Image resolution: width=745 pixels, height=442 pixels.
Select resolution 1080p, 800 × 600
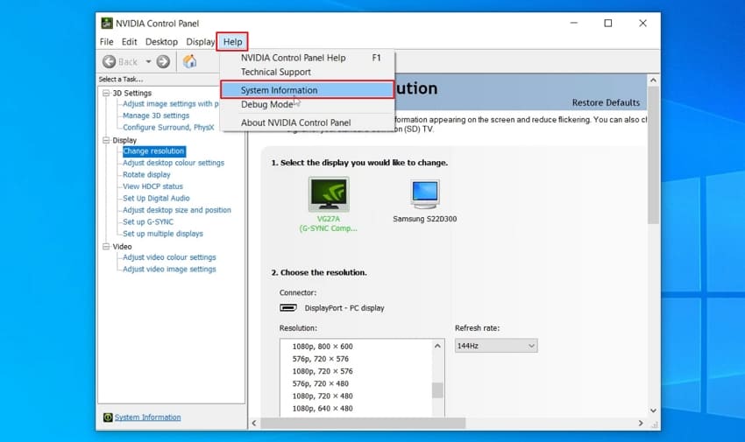click(x=323, y=347)
